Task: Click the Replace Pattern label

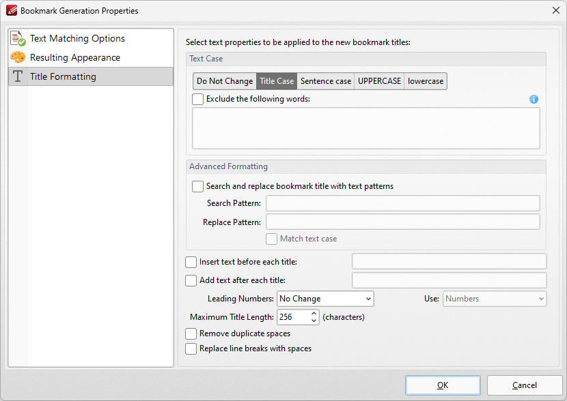Action: click(232, 222)
